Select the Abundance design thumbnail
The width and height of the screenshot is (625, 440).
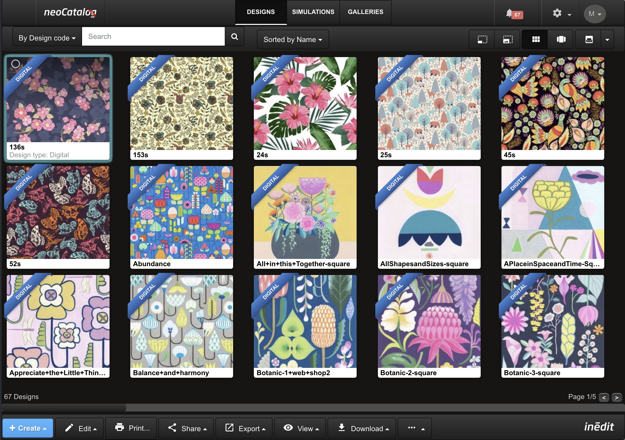(x=182, y=212)
